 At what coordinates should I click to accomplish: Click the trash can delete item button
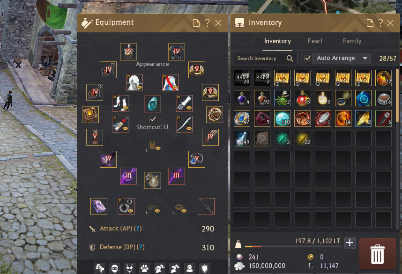click(x=377, y=254)
